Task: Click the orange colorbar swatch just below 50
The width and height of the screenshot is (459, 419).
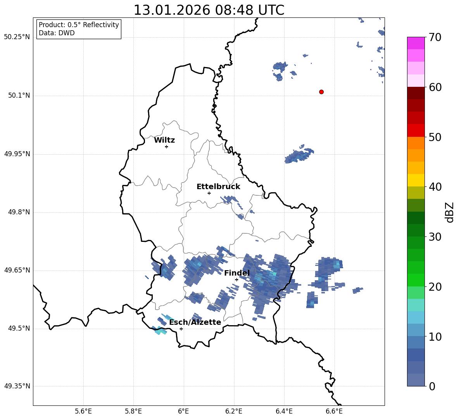Action: (416, 143)
